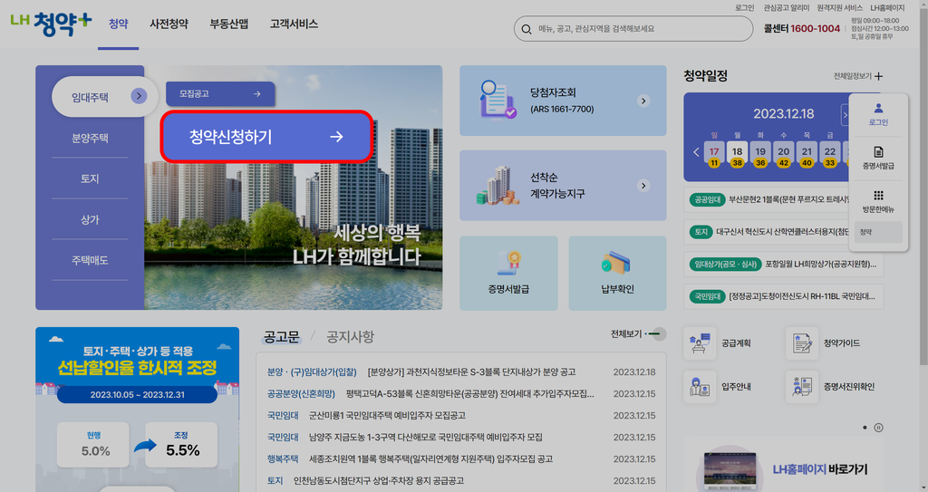Open the LH홈페이지 top link
This screenshot has width=928, height=492.
(887, 7)
